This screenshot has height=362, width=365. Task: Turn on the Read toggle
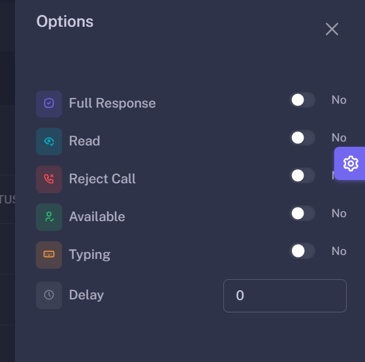(x=302, y=138)
